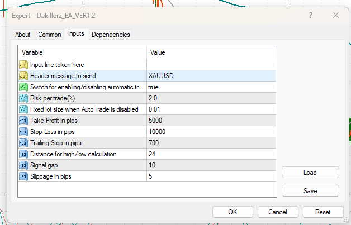Click the string icon beside Input line token here
The height and width of the screenshot is (225, 351).
[23, 65]
